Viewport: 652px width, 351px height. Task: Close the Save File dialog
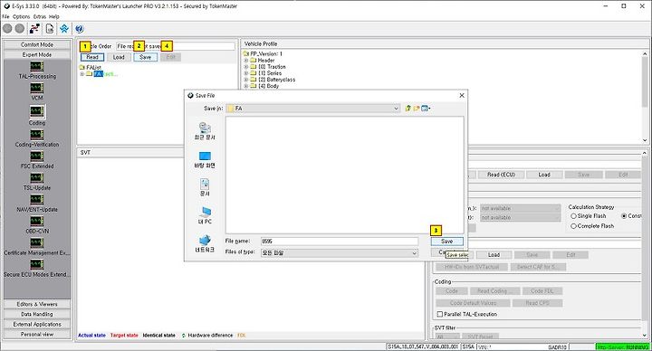coord(462,95)
